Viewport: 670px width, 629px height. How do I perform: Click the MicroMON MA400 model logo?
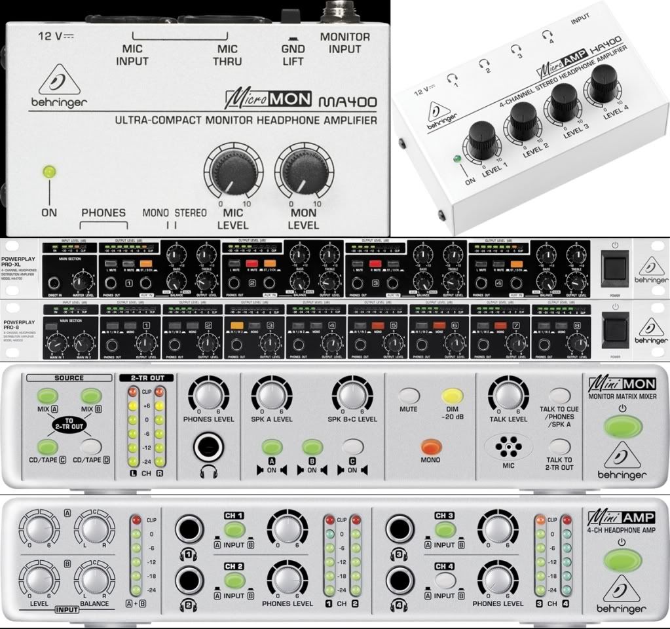(x=301, y=100)
